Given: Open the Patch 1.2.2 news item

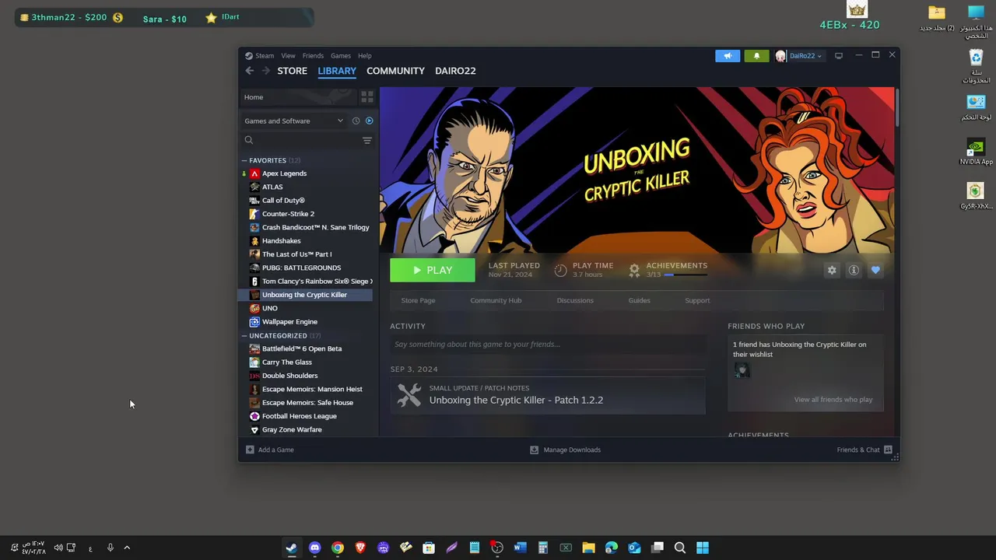Looking at the screenshot, I should point(548,395).
